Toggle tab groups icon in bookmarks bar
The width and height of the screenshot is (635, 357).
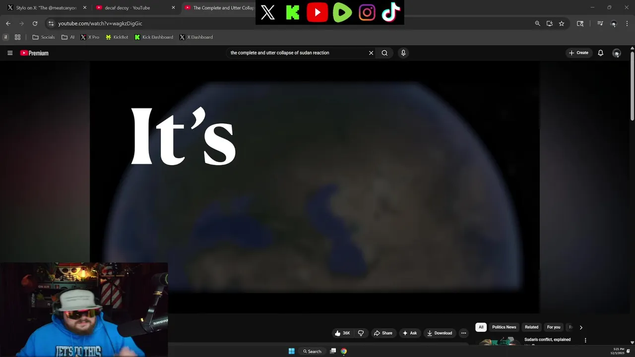5,37
